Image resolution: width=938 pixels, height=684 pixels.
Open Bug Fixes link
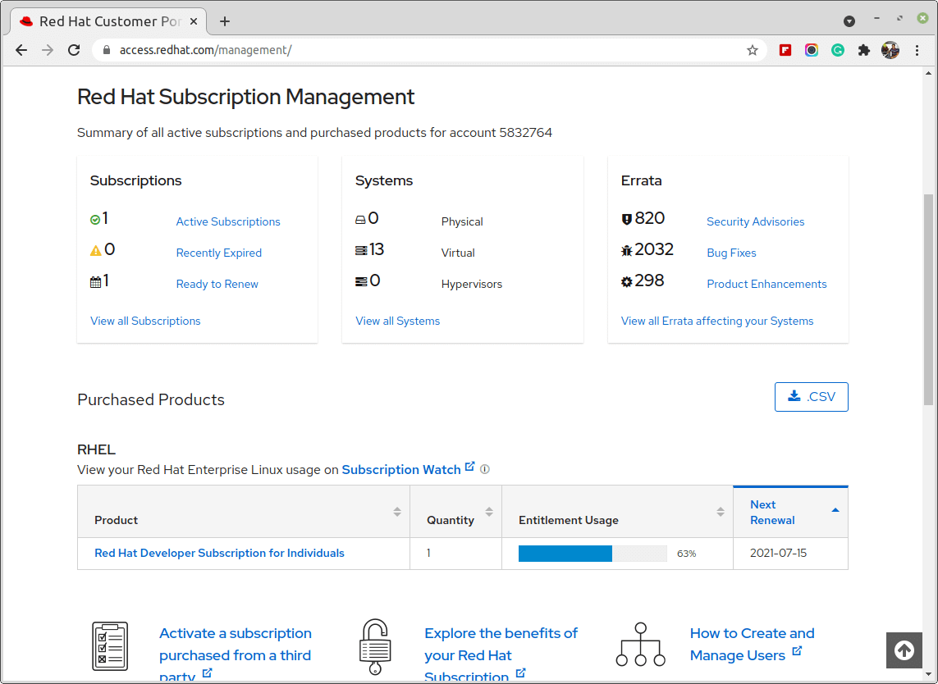[732, 253]
